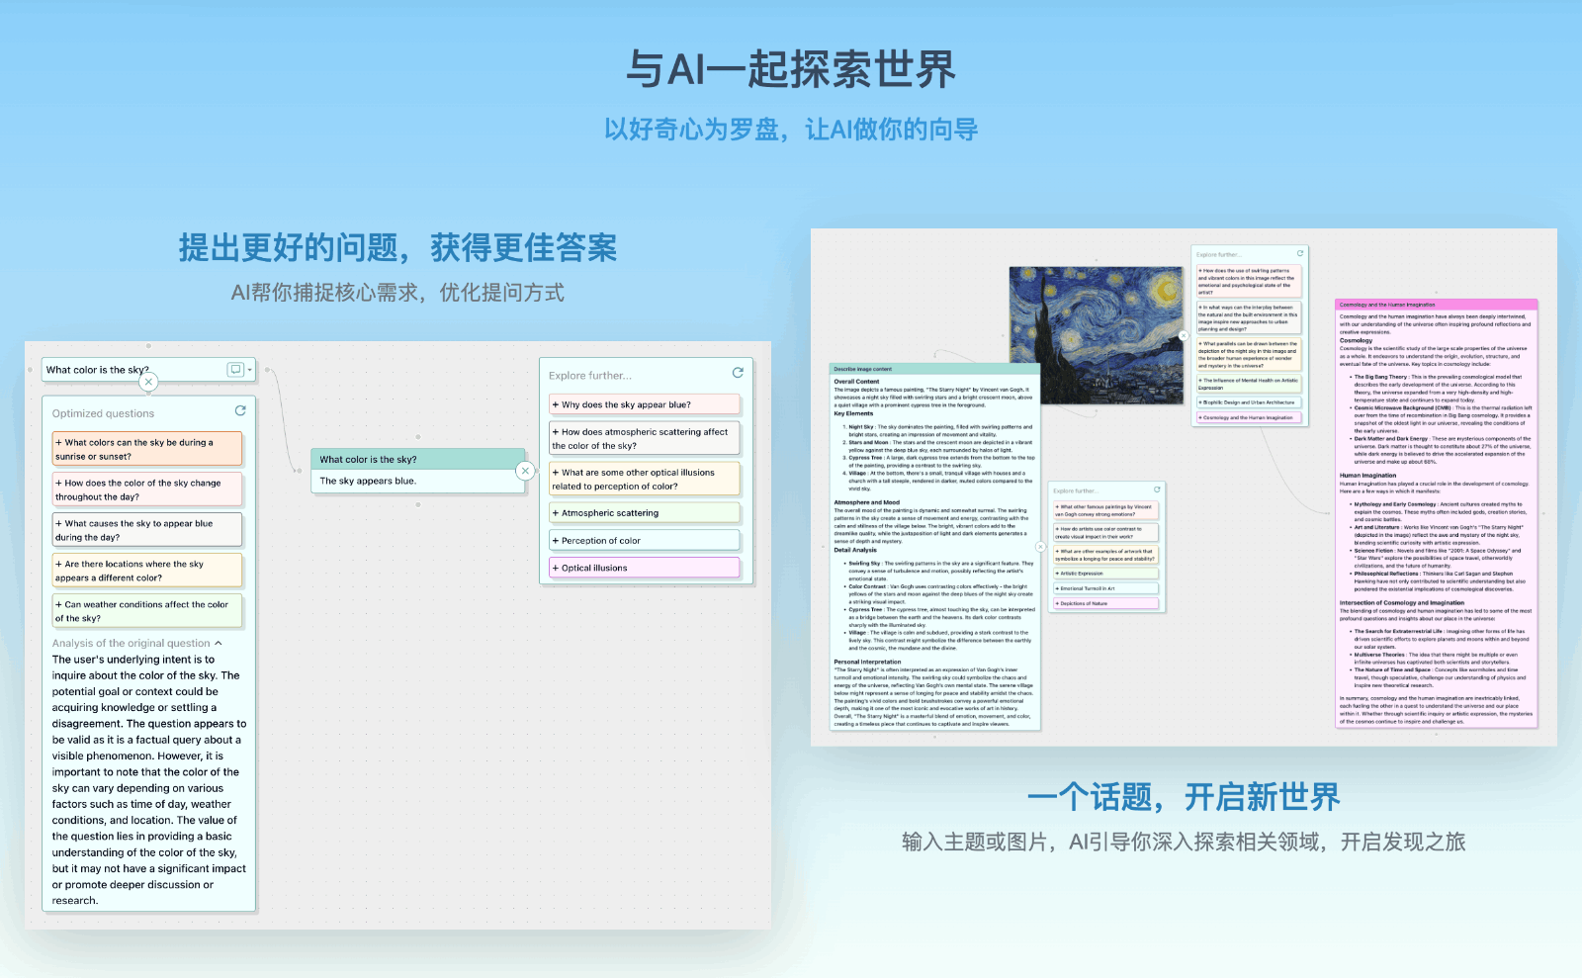Remove the 'The sky appears blue' answer node
This screenshot has height=978, width=1582.
(x=525, y=470)
